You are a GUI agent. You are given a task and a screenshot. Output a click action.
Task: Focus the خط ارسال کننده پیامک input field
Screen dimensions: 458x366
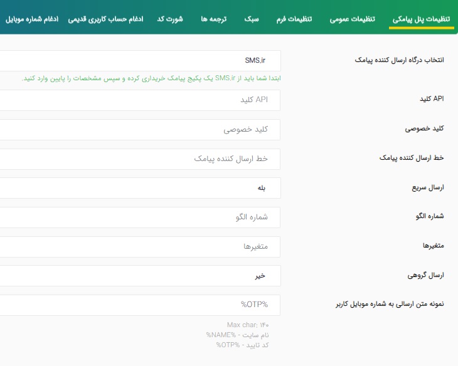click(140, 159)
